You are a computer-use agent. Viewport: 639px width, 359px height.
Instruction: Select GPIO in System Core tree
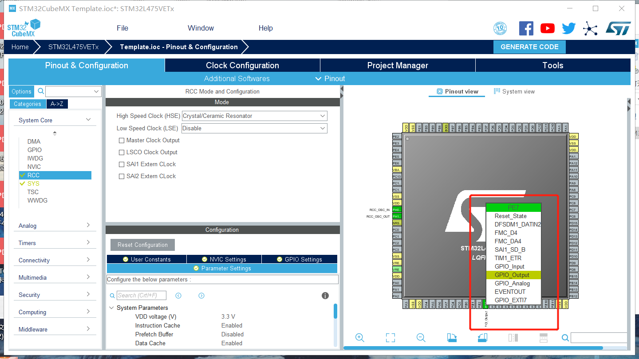(x=35, y=150)
